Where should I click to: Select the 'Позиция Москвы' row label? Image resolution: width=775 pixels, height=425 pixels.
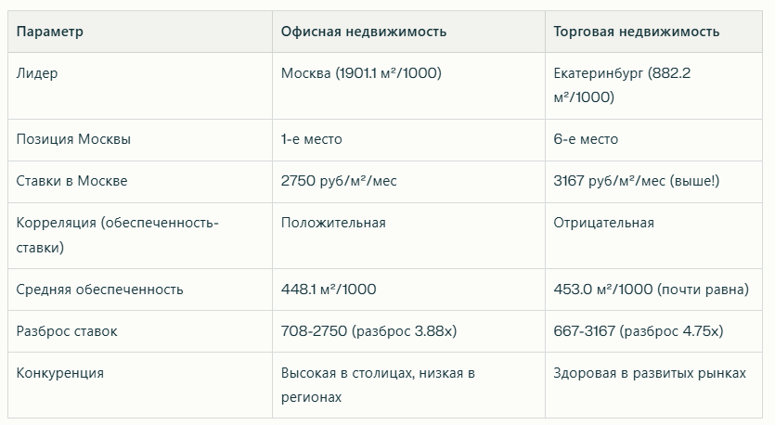(73, 139)
